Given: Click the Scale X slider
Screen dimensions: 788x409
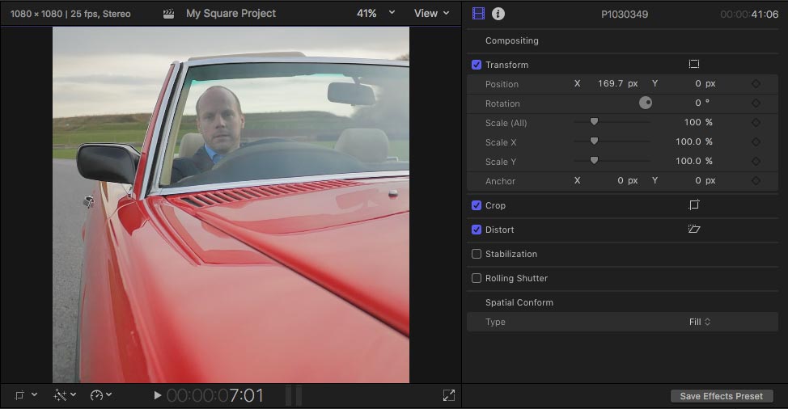Looking at the screenshot, I should click(612, 141).
